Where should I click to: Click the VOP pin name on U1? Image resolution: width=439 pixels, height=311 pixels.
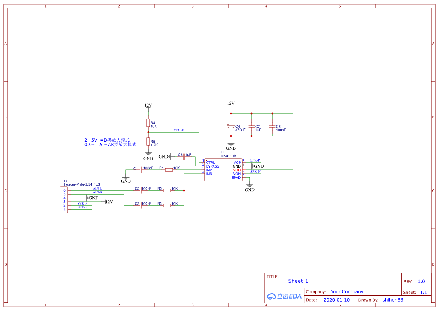coord(237,162)
